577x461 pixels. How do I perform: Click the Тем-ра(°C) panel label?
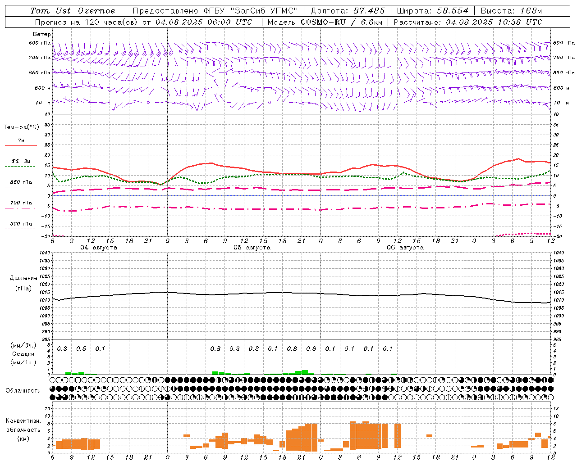21,127
